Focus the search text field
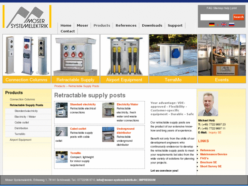 [x=215, y=17]
